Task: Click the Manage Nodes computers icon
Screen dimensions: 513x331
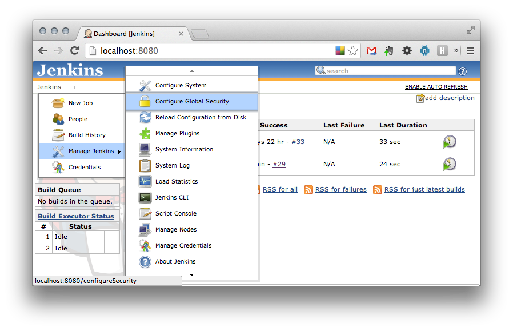Action: (x=145, y=229)
